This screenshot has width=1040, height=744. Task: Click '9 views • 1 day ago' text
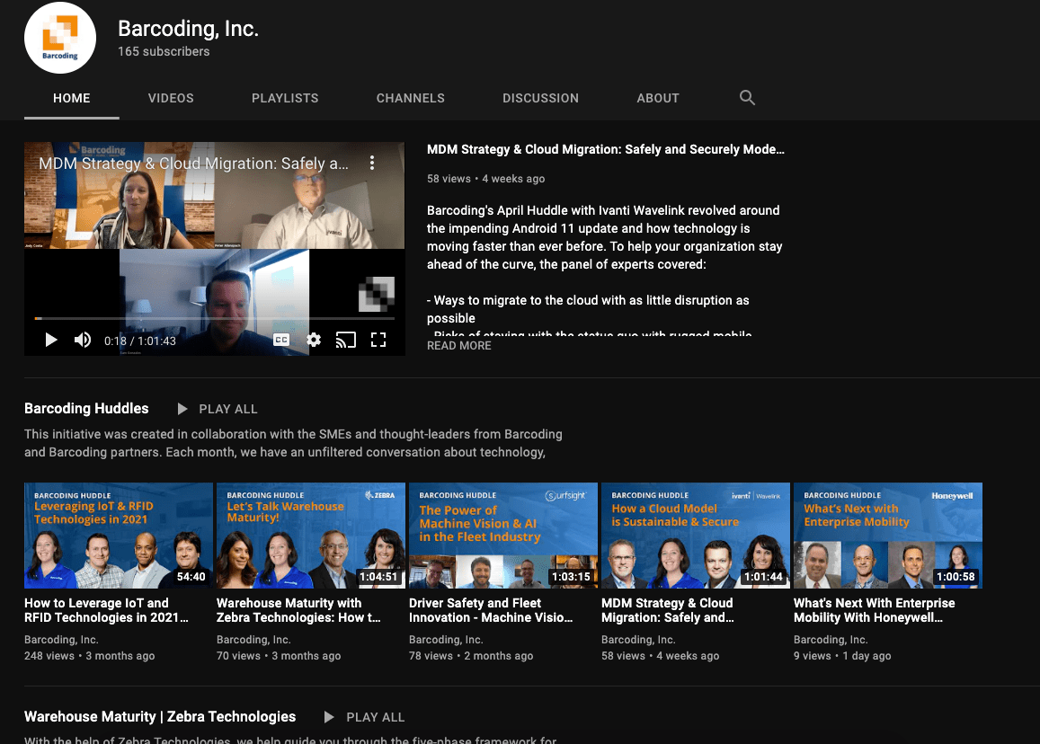pos(842,656)
